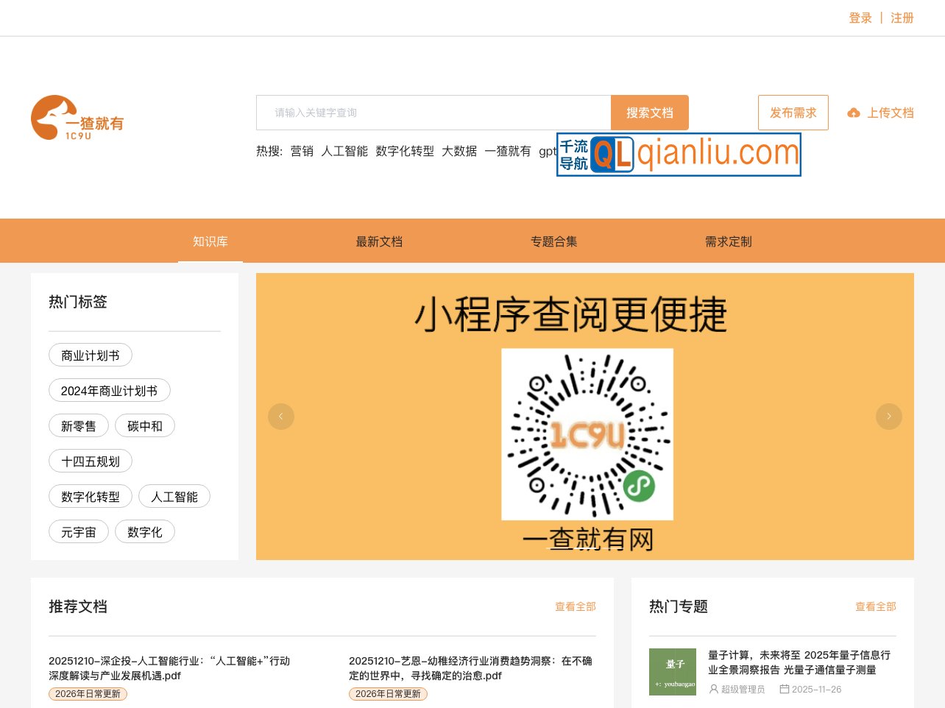Open the quantum computing report thumbnail
The width and height of the screenshot is (945, 708).
coord(671,671)
